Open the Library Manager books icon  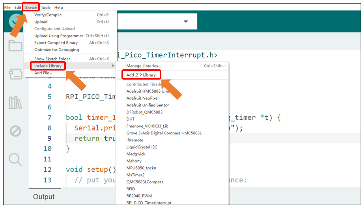[x=15, y=102]
